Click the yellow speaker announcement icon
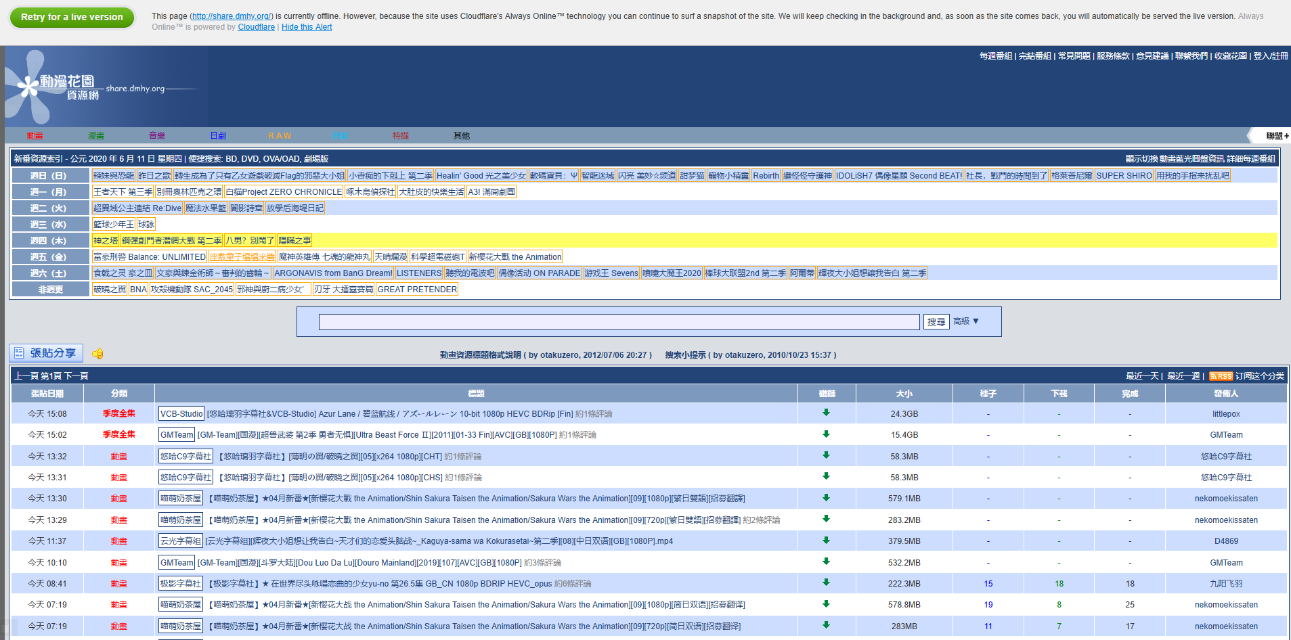 click(x=97, y=354)
